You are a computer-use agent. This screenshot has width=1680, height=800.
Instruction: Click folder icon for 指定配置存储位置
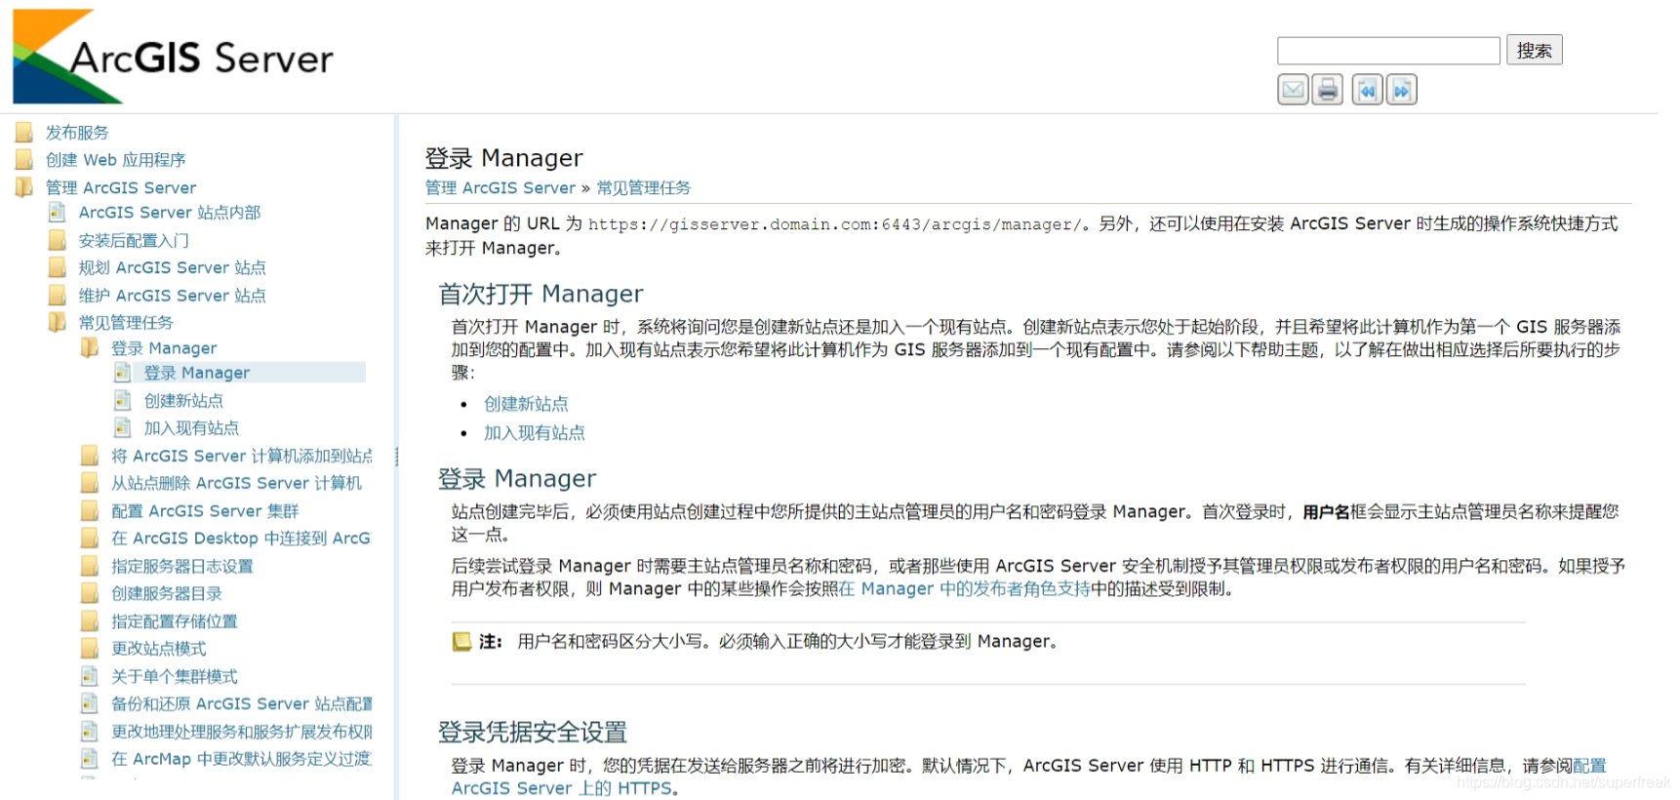point(90,620)
